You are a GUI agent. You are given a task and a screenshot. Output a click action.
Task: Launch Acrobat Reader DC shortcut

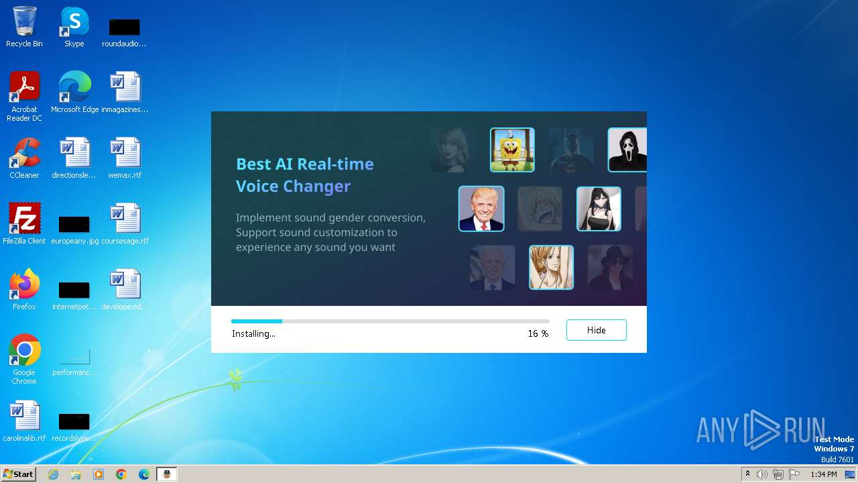pyautogui.click(x=24, y=96)
